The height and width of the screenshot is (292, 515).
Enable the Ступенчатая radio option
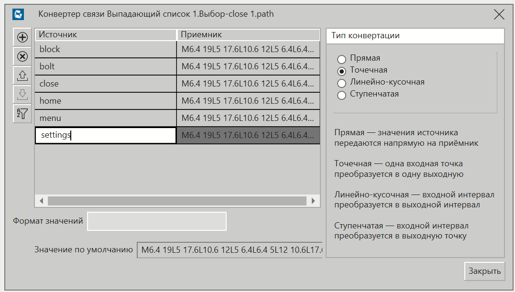coord(341,95)
